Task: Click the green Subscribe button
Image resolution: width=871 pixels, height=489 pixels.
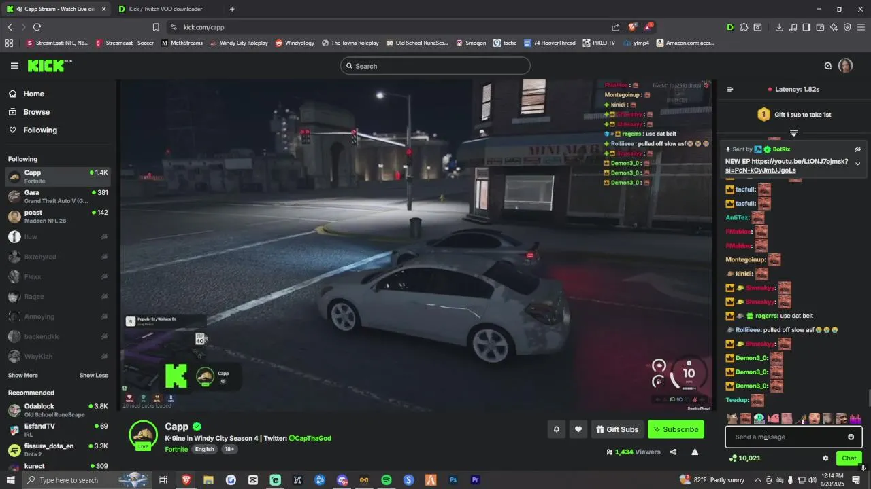Action: (x=676, y=429)
